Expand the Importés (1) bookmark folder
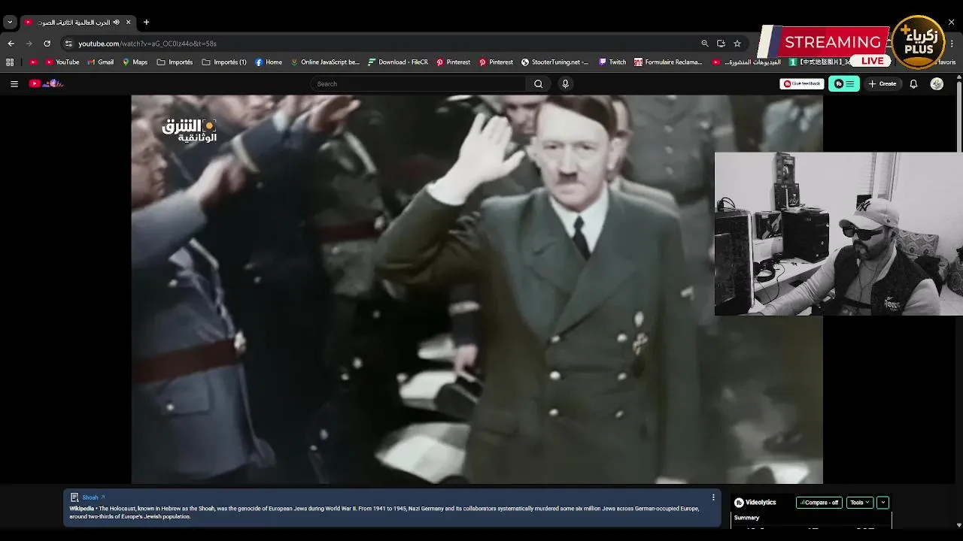The width and height of the screenshot is (963, 541). [x=224, y=62]
